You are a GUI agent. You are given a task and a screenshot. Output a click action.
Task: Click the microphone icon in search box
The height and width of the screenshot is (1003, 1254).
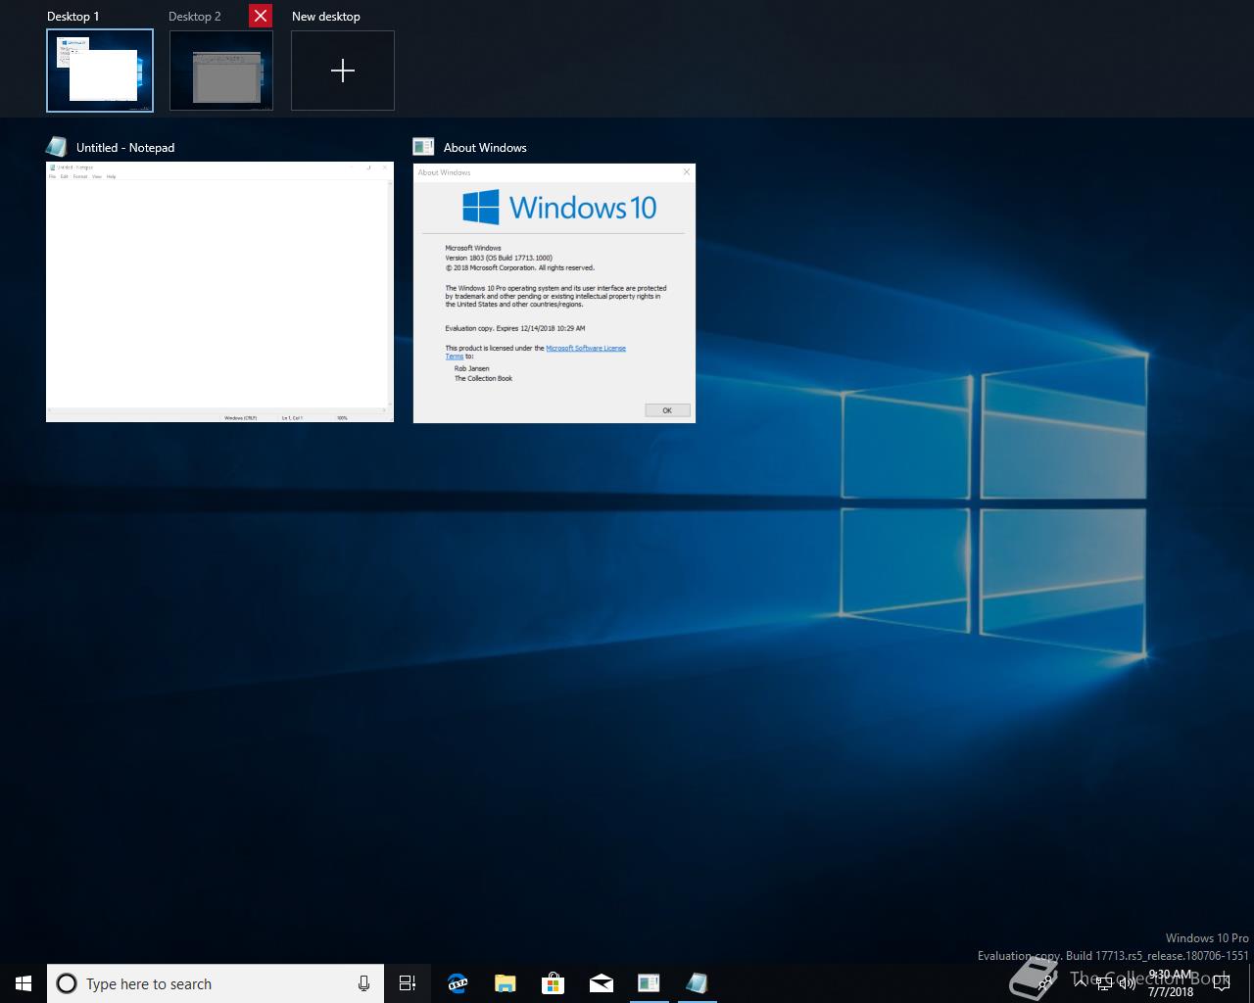(363, 983)
